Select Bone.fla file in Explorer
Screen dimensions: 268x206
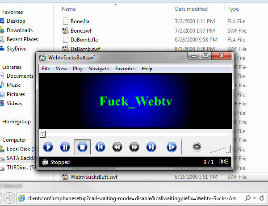pos(80,21)
